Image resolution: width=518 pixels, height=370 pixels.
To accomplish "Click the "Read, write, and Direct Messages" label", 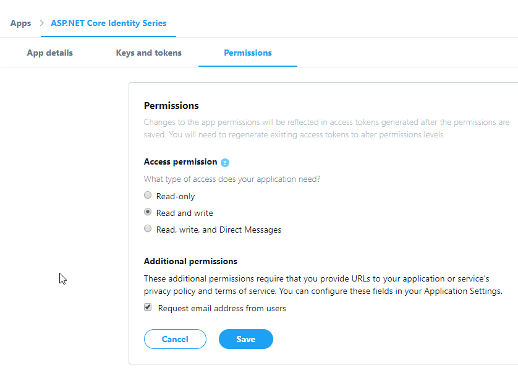I will pyautogui.click(x=219, y=230).
